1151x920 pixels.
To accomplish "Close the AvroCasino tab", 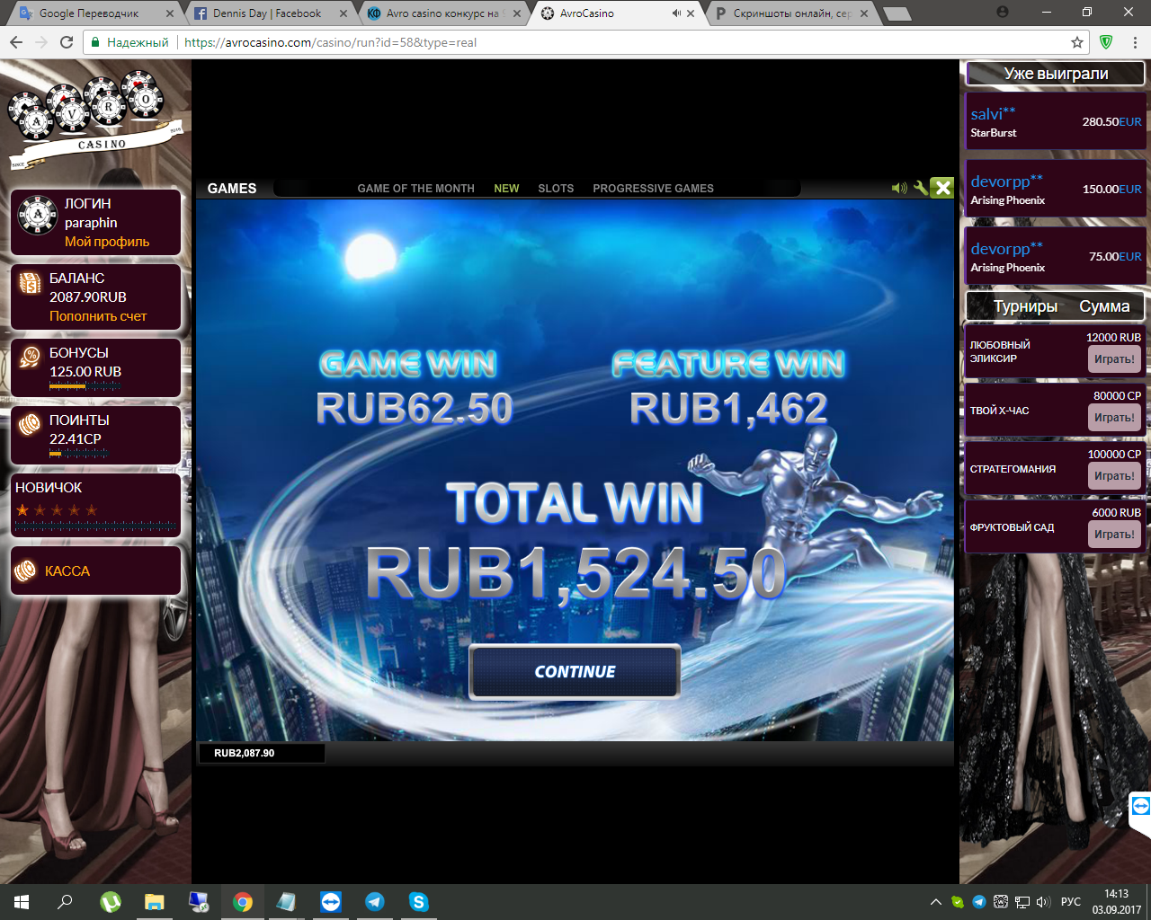I will pyautogui.click(x=691, y=13).
